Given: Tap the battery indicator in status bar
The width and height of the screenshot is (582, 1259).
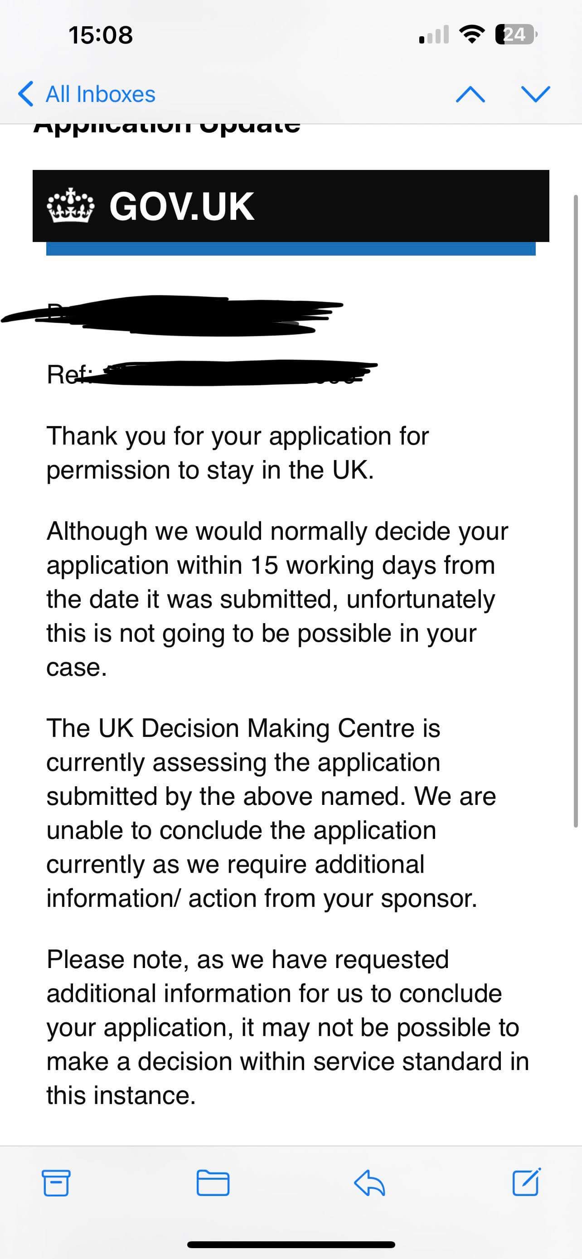Looking at the screenshot, I should [x=516, y=35].
